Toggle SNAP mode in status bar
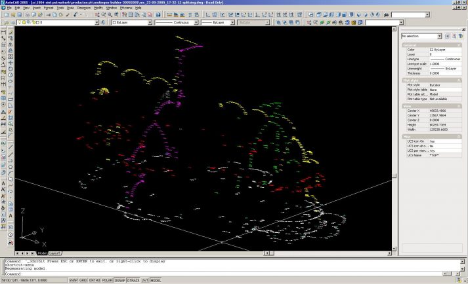This screenshot has height=284, width=468. [73, 280]
